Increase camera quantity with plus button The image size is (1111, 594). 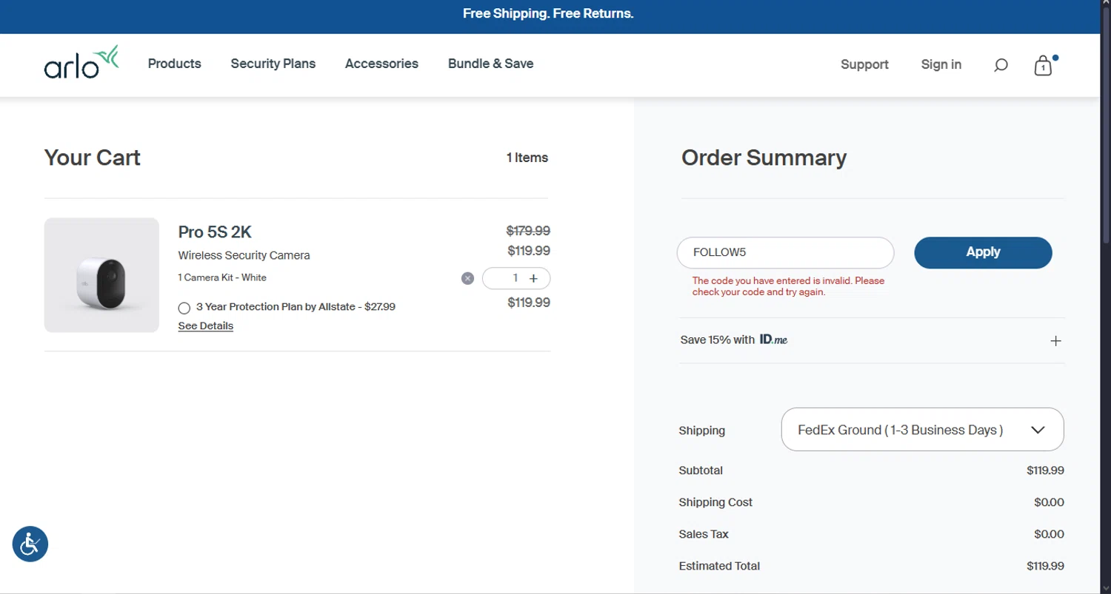[533, 278]
